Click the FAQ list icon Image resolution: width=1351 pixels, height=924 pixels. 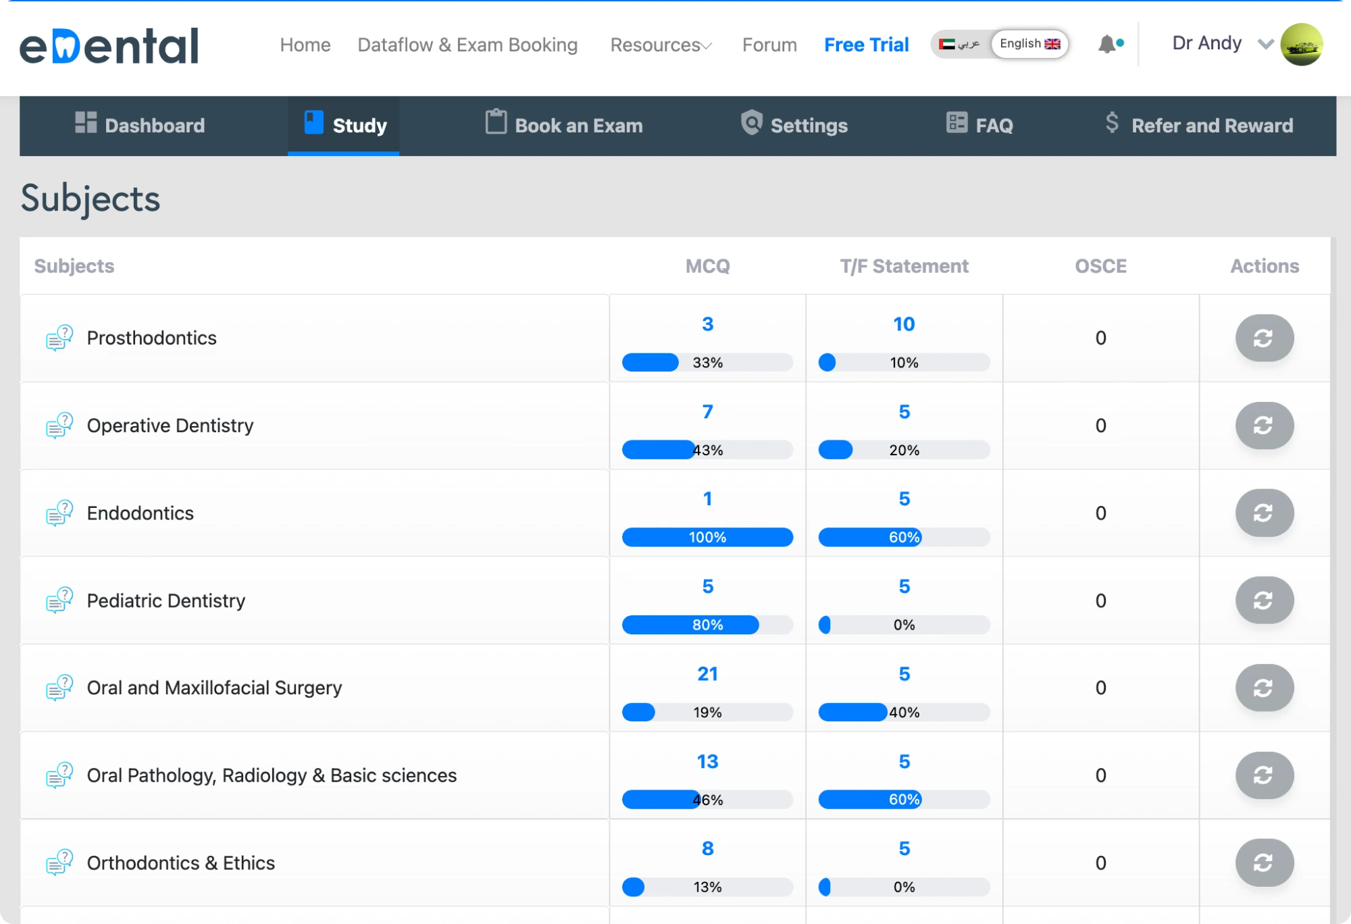coord(957,122)
